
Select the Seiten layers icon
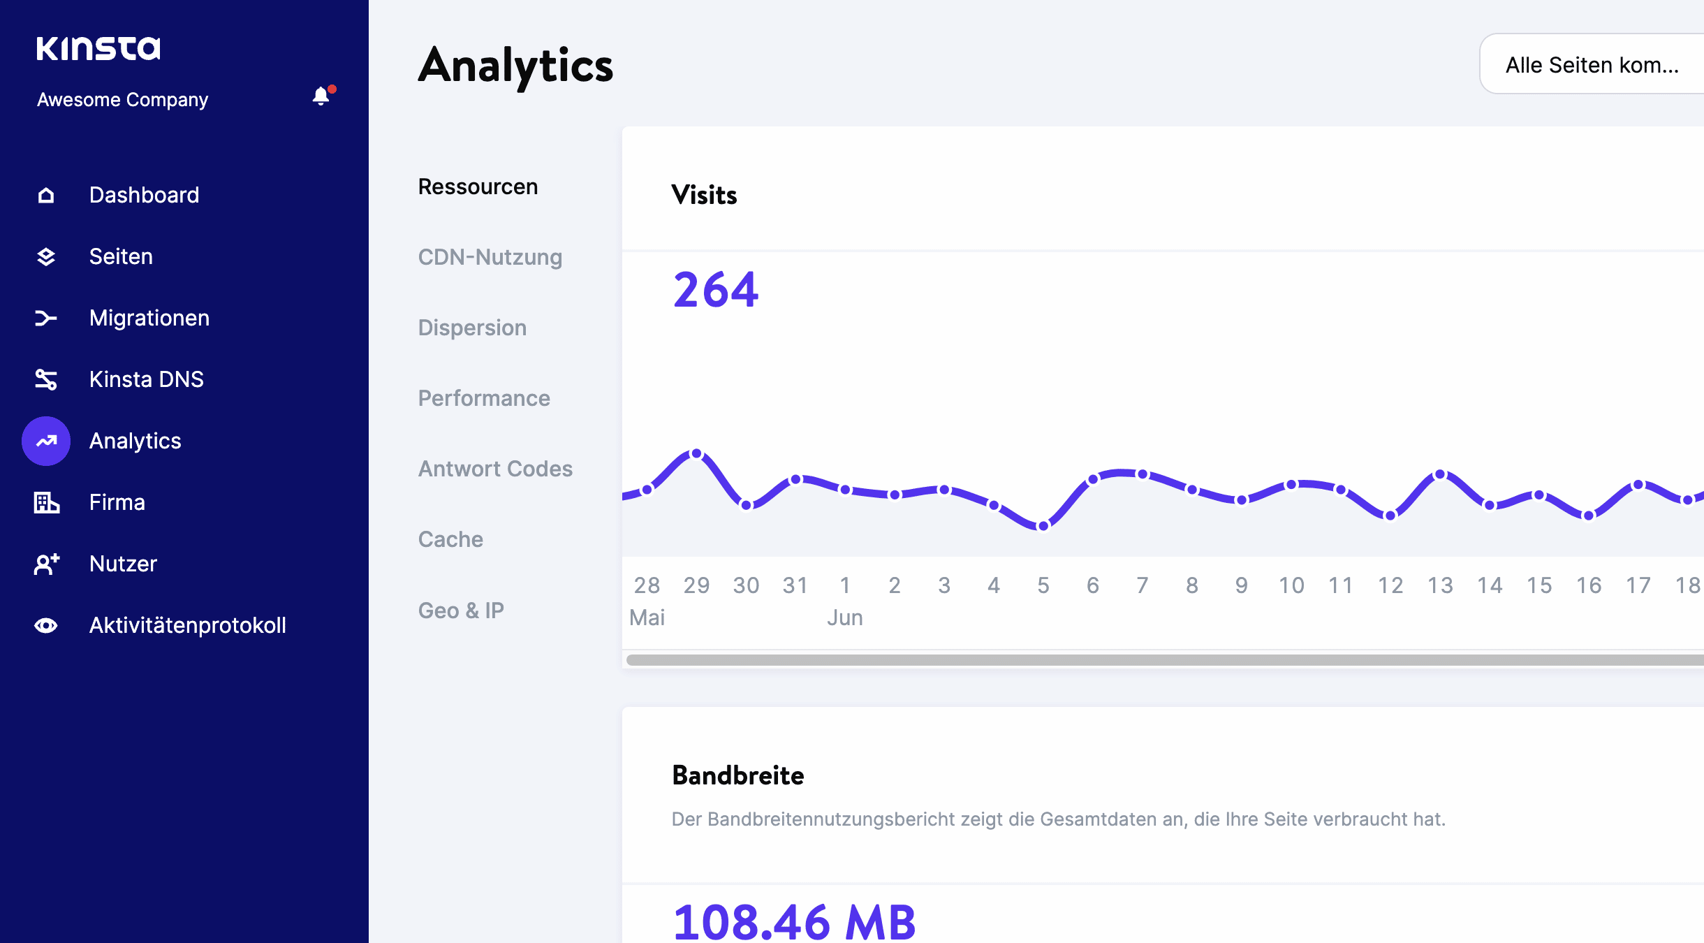pos(46,256)
